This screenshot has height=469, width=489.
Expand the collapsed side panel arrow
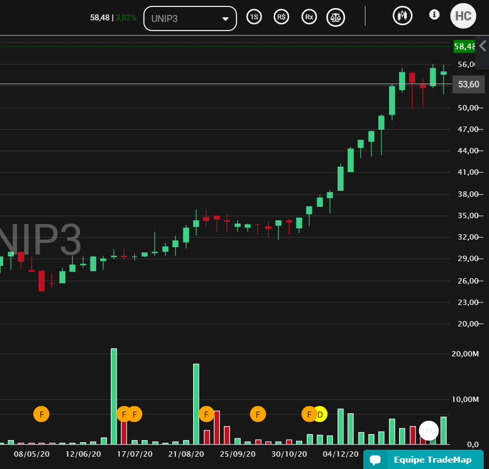click(483, 46)
